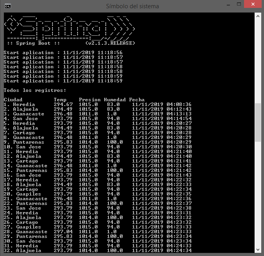Click row '30. San Jose'
The height and width of the screenshot is (256, 264).
pos(98,241)
